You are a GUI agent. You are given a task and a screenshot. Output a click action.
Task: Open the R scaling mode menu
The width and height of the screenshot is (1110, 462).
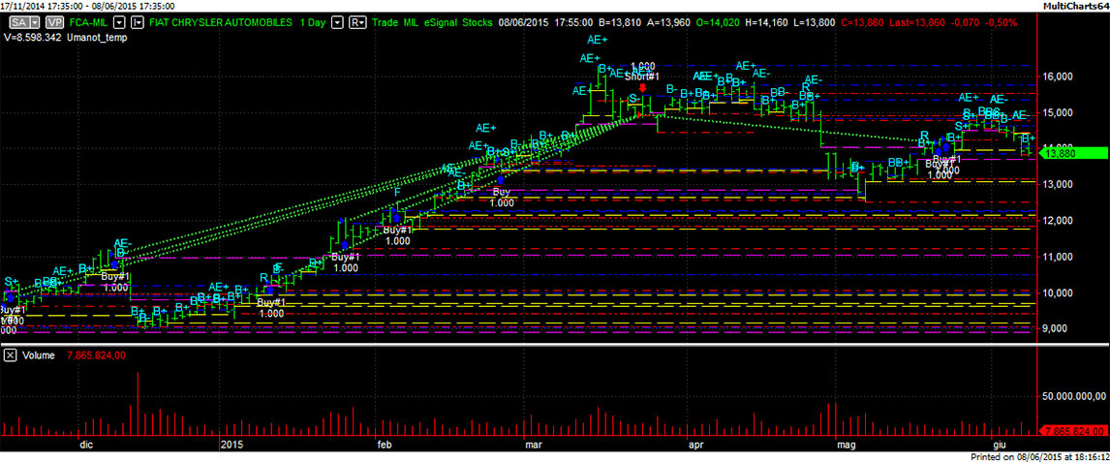tap(357, 20)
